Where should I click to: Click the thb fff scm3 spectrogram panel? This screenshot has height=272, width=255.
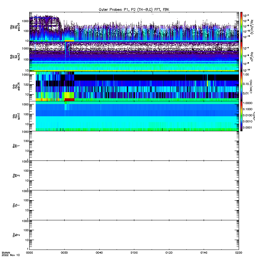[134, 56]
